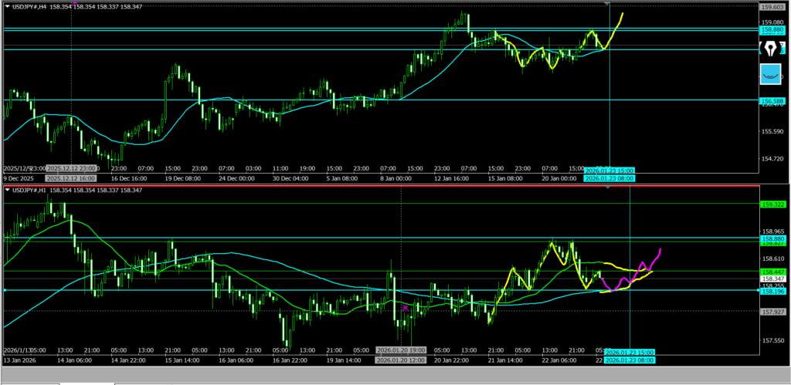Select the 159.603 price label at top right
This screenshot has height=385, width=791.
coord(772,6)
